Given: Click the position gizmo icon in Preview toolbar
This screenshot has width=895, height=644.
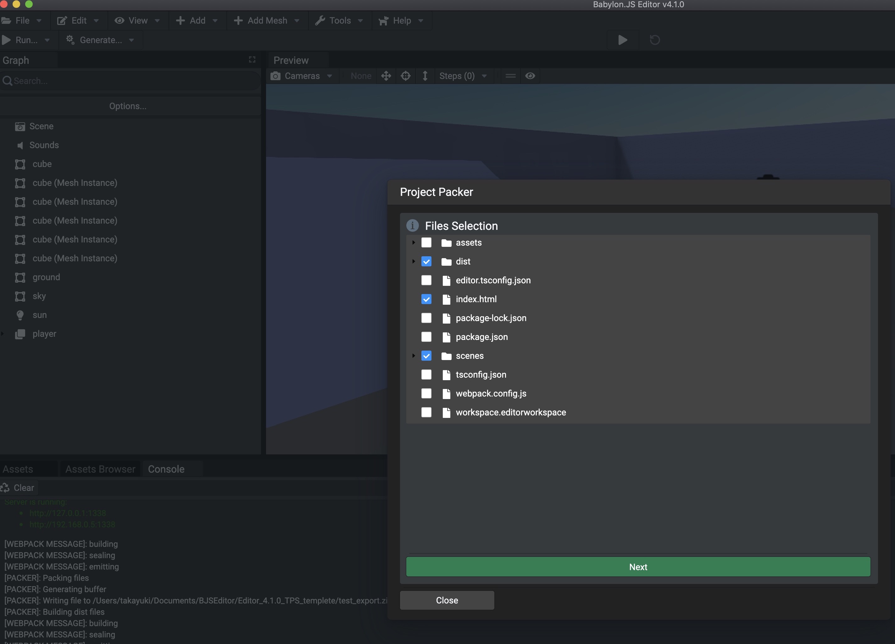Looking at the screenshot, I should coord(386,76).
